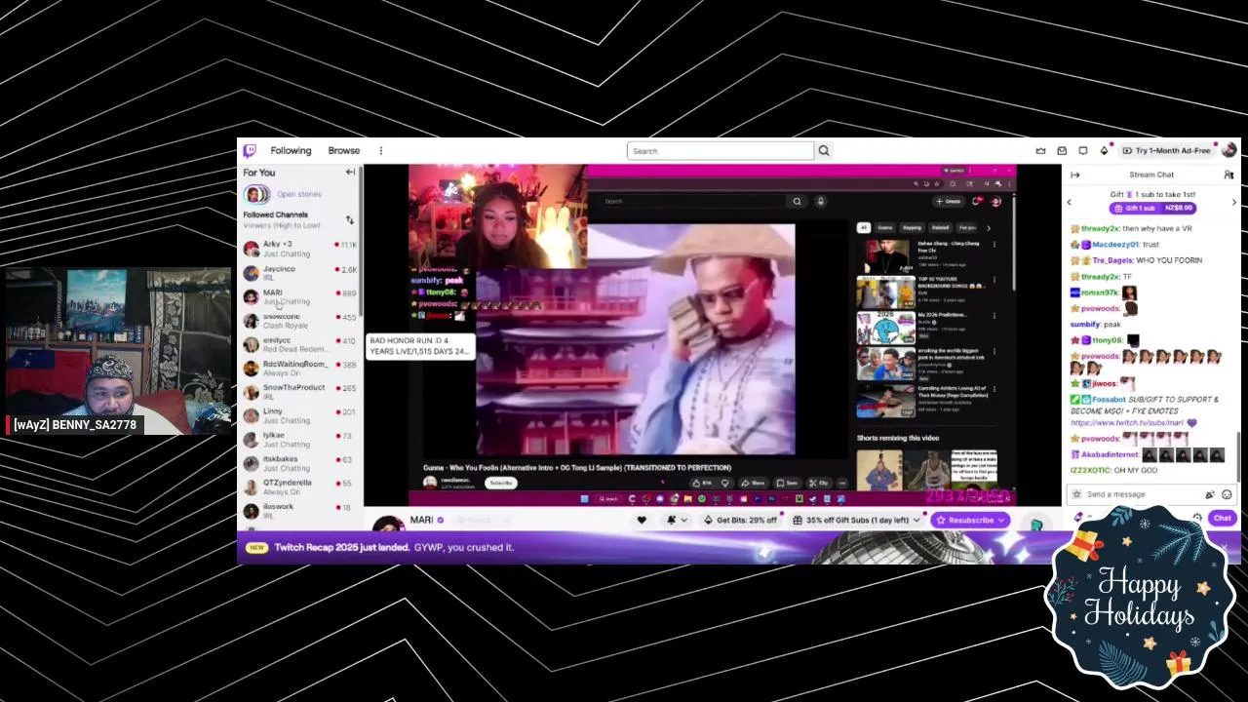This screenshot has width=1248, height=702.
Task: Collapse the Stream Chat panel
Action: [x=1075, y=175]
